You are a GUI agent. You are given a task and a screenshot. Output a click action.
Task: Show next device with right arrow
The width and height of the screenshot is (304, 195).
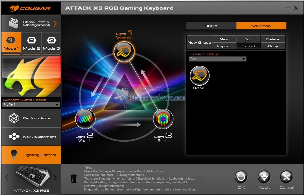tap(55, 178)
